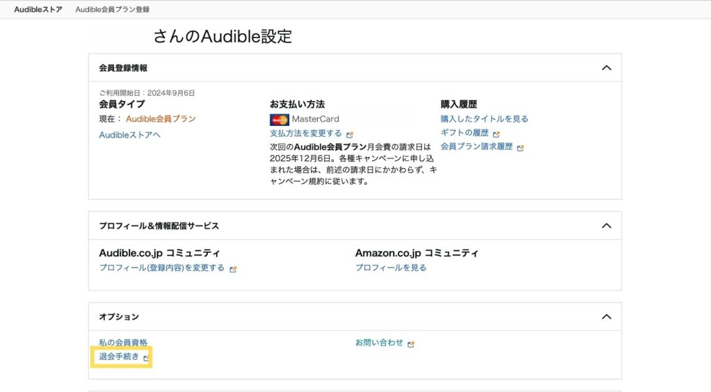Collapse the オプション section chevron

pos(606,317)
